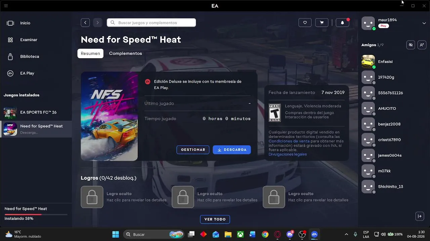Click the "7 nov 2019" release date
430x241 pixels.
pyautogui.click(x=333, y=92)
